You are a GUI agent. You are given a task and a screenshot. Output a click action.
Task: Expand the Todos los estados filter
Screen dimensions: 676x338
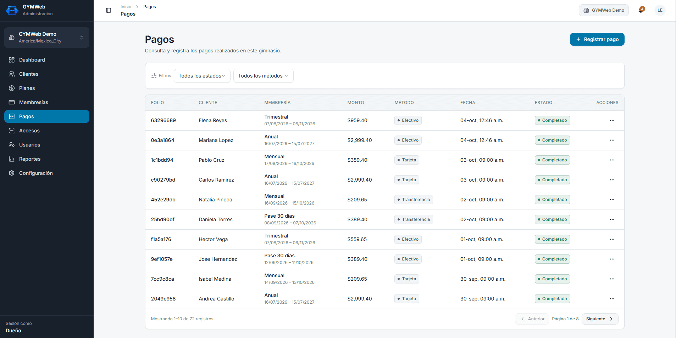pos(202,76)
